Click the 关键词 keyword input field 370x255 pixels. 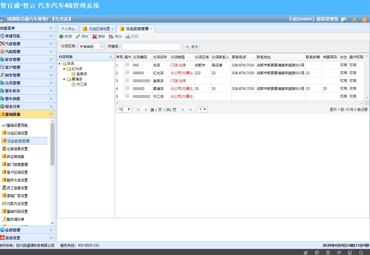coord(151,46)
